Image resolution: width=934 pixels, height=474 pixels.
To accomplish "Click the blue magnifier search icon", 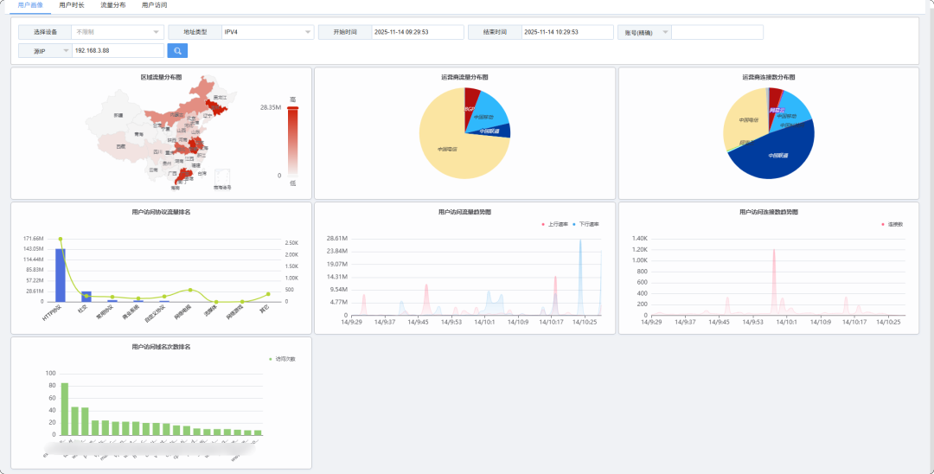I will tap(177, 51).
